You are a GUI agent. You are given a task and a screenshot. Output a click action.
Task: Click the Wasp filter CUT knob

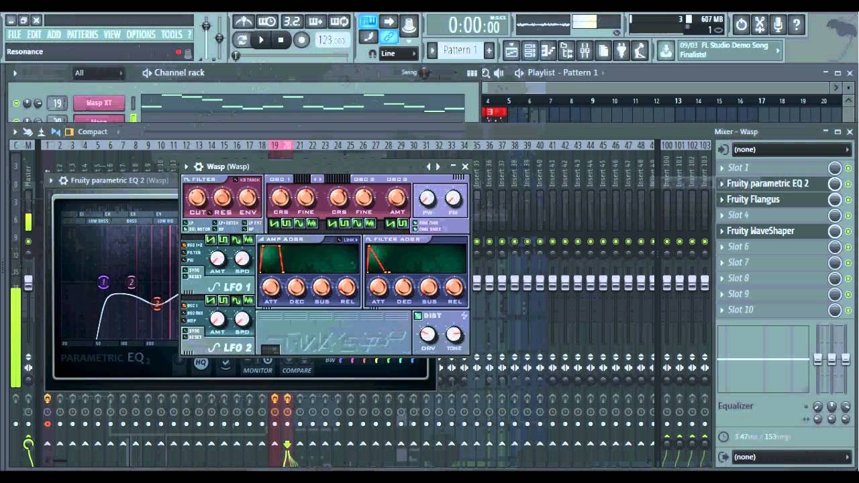(197, 197)
